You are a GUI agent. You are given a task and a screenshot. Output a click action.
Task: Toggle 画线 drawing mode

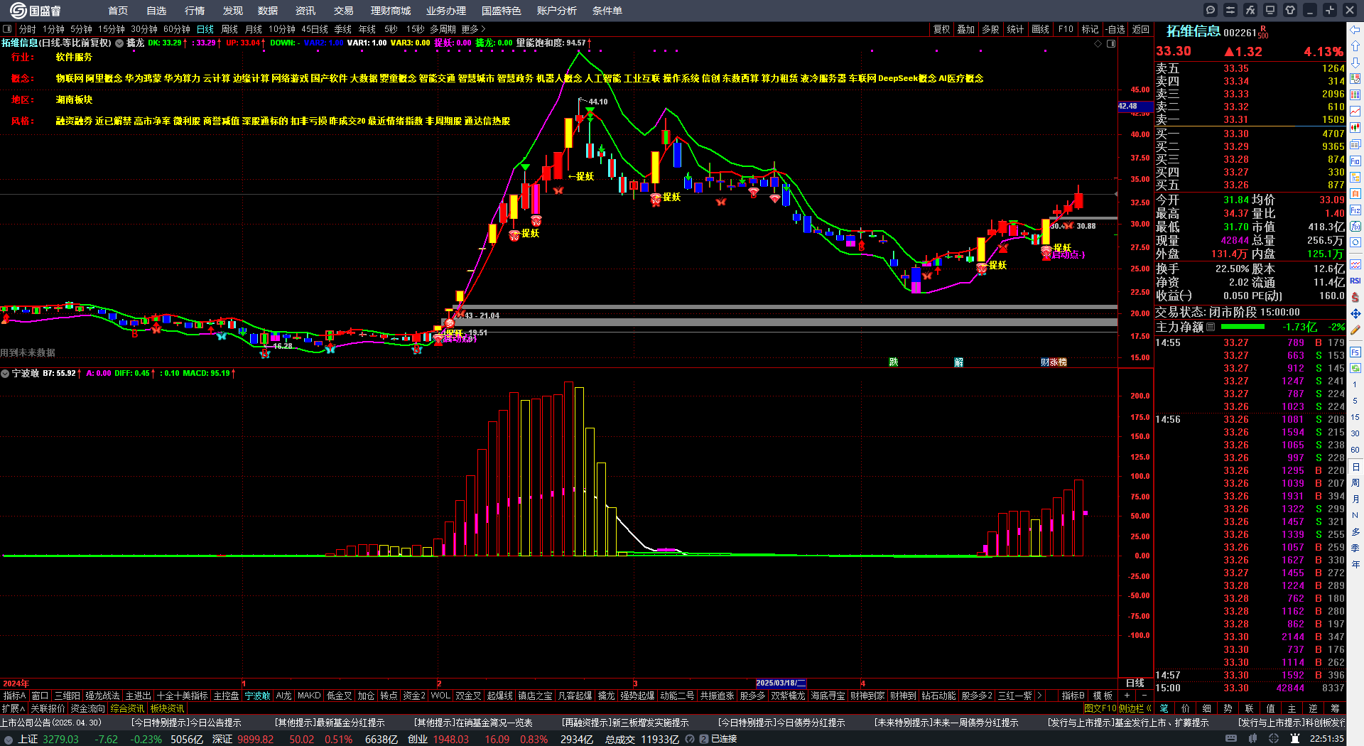(x=1041, y=29)
